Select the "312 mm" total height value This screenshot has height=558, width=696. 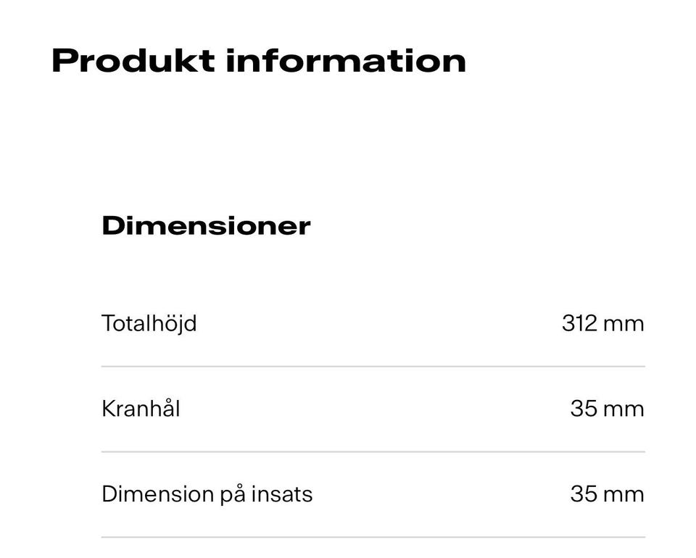pyautogui.click(x=602, y=323)
